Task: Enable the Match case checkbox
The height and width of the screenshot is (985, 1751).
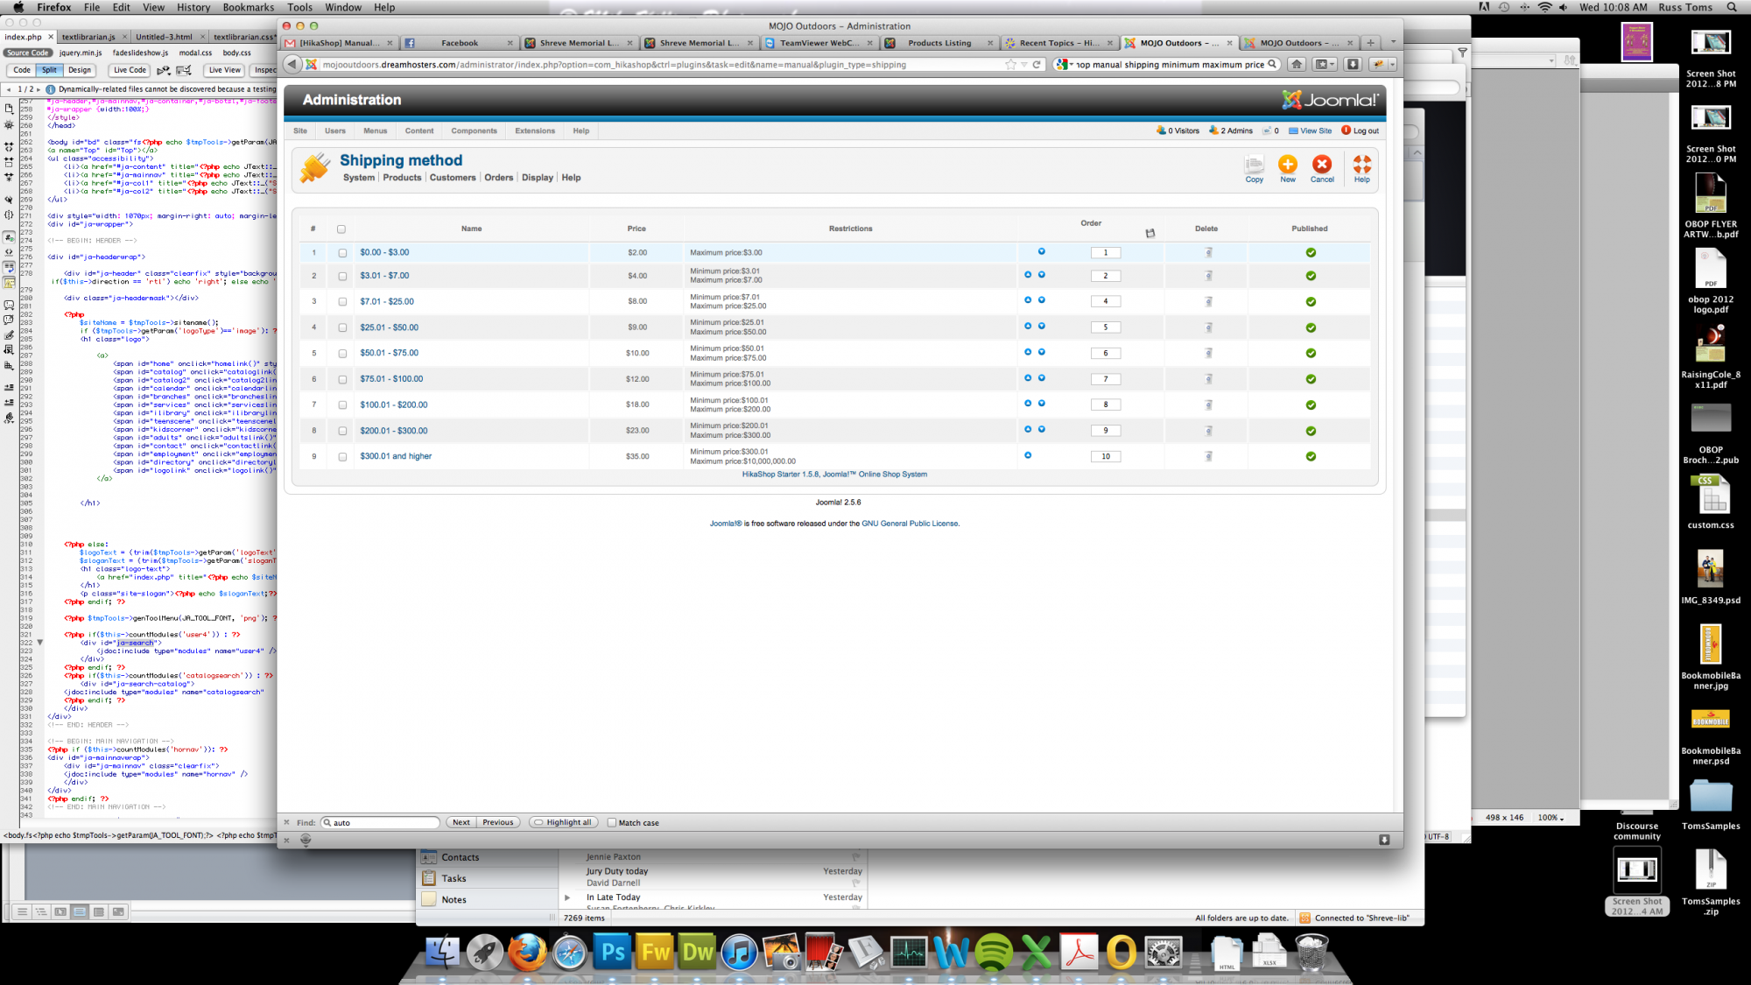Action: click(x=612, y=823)
